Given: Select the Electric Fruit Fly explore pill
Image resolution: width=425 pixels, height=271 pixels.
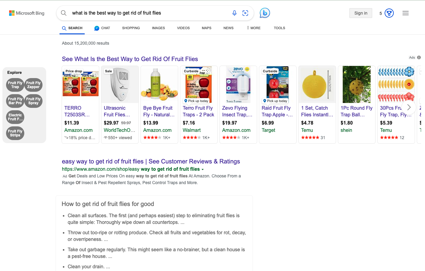Looking at the screenshot, I should point(15,117).
